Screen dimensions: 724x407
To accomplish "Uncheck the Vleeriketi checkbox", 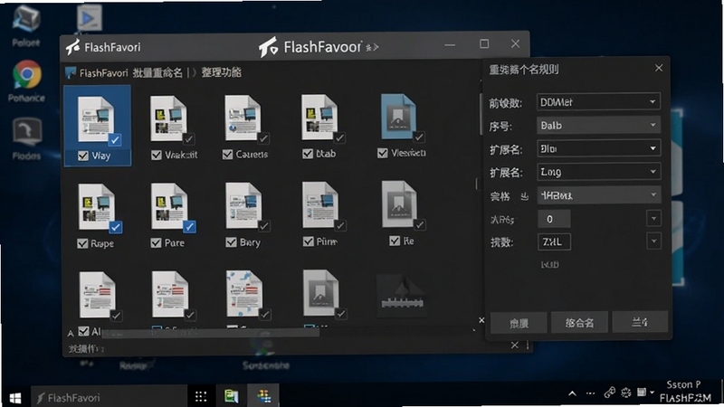I will coord(383,153).
